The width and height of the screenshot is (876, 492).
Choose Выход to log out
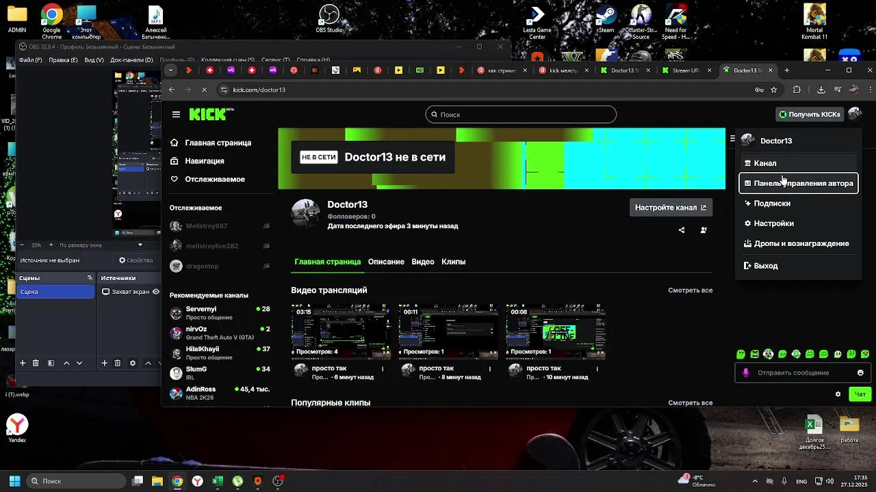(x=798, y=266)
